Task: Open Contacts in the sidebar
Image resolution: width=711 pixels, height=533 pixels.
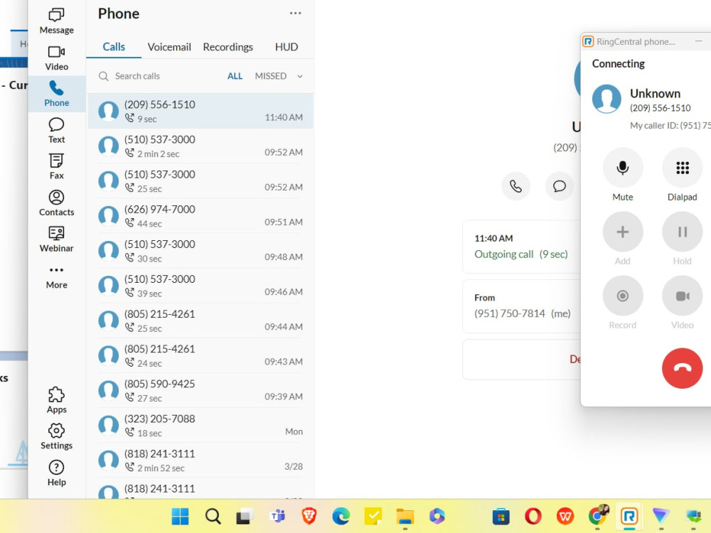Action: (56, 203)
